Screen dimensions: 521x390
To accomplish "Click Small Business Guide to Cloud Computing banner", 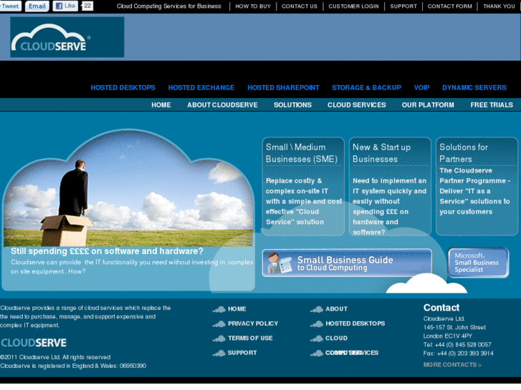I will (348, 263).
